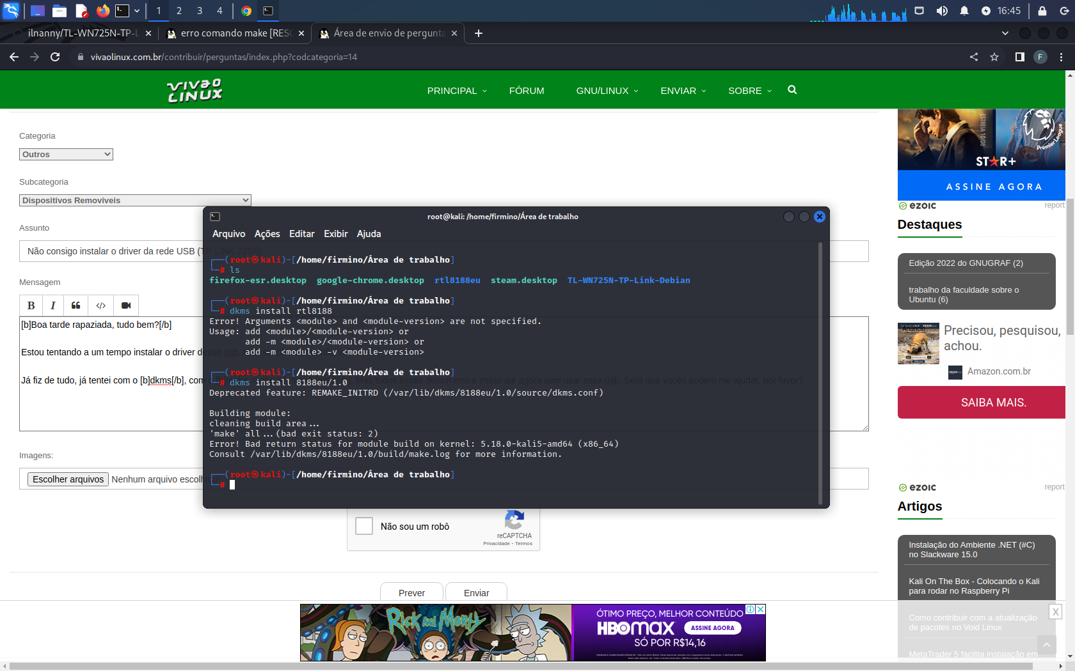Image resolution: width=1075 pixels, height=671 pixels.
Task: Click the Viva o Linux logo
Action: 195,90
